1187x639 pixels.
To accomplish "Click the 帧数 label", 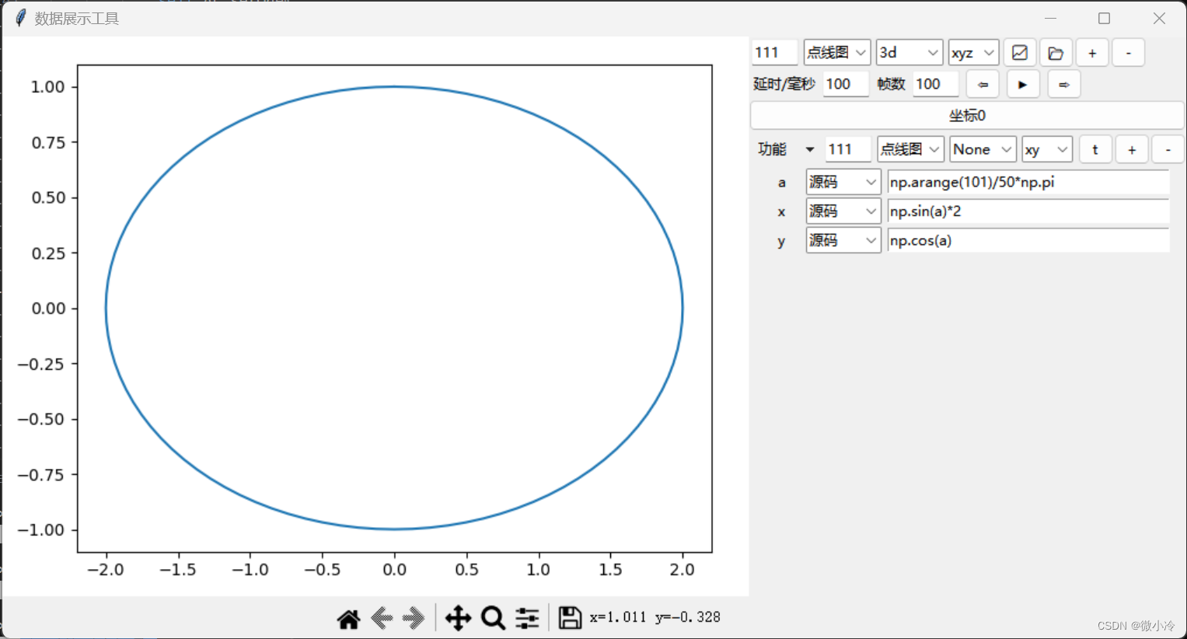I will [892, 84].
